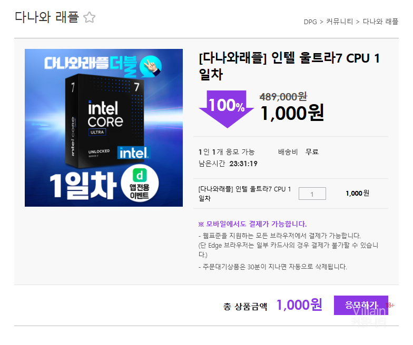The image size is (413, 345).
Task: Click the 응모하기 purple button
Action: [361, 305]
